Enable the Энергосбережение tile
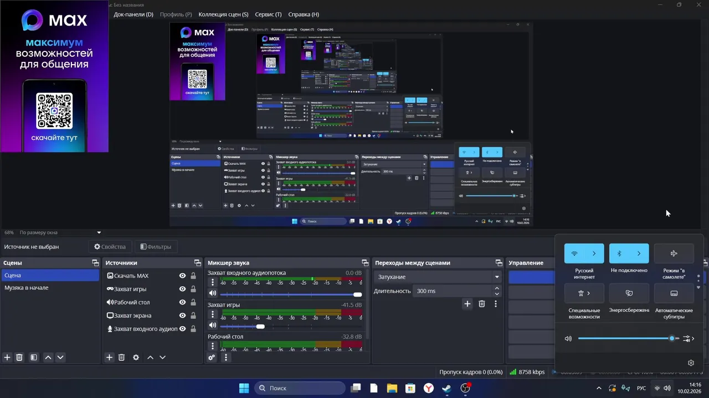Screen dimensions: 709x398 [629, 294]
